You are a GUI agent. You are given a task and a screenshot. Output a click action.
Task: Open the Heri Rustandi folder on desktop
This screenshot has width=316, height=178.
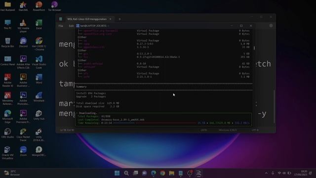pyautogui.click(x=8, y=6)
